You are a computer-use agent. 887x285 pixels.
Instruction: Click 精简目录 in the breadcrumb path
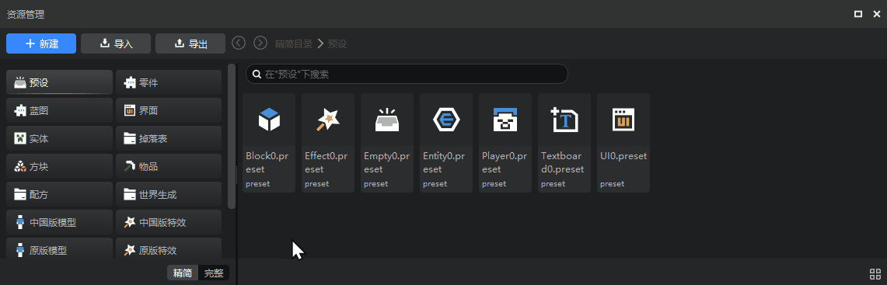click(x=294, y=43)
